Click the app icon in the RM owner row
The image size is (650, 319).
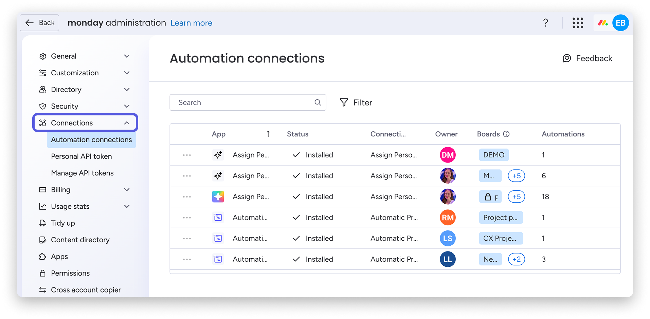218,218
